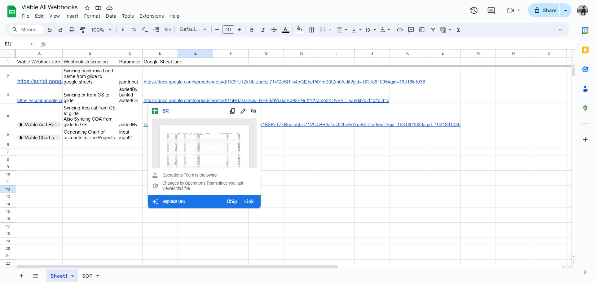Open Google Keep side panel
The height and width of the screenshot is (282, 595).
pyautogui.click(x=585, y=50)
